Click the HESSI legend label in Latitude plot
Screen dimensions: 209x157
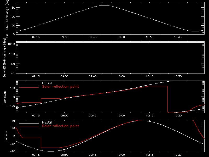pos(47,122)
